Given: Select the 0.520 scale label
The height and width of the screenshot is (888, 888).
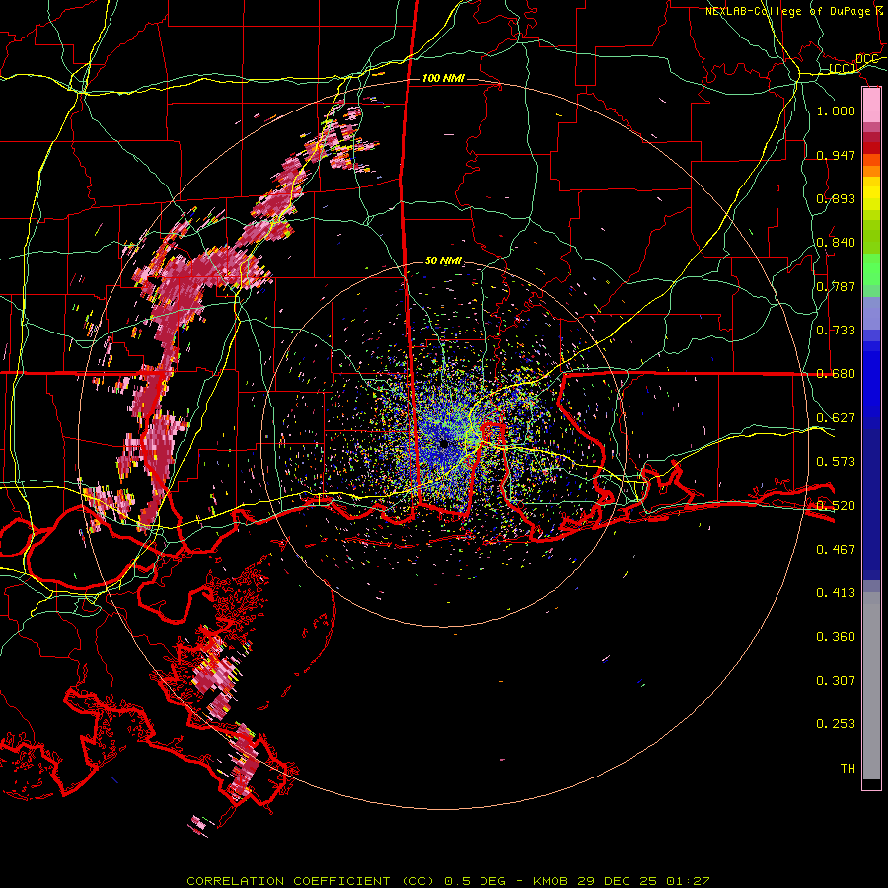Looking at the screenshot, I should click(x=836, y=505).
